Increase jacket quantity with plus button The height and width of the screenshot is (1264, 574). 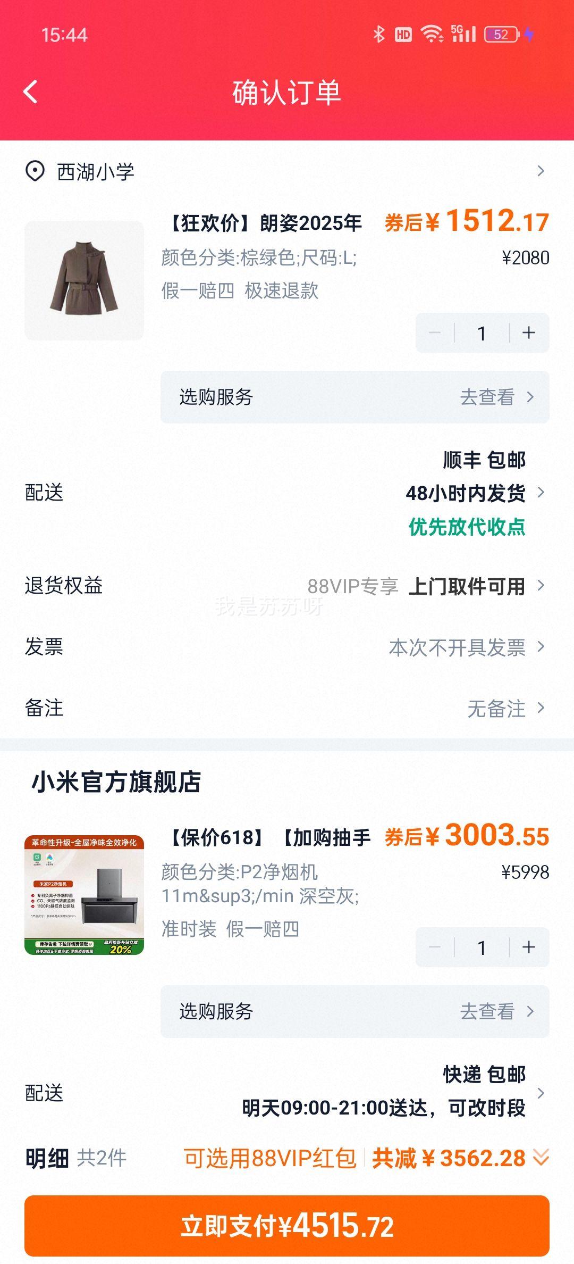tap(529, 333)
